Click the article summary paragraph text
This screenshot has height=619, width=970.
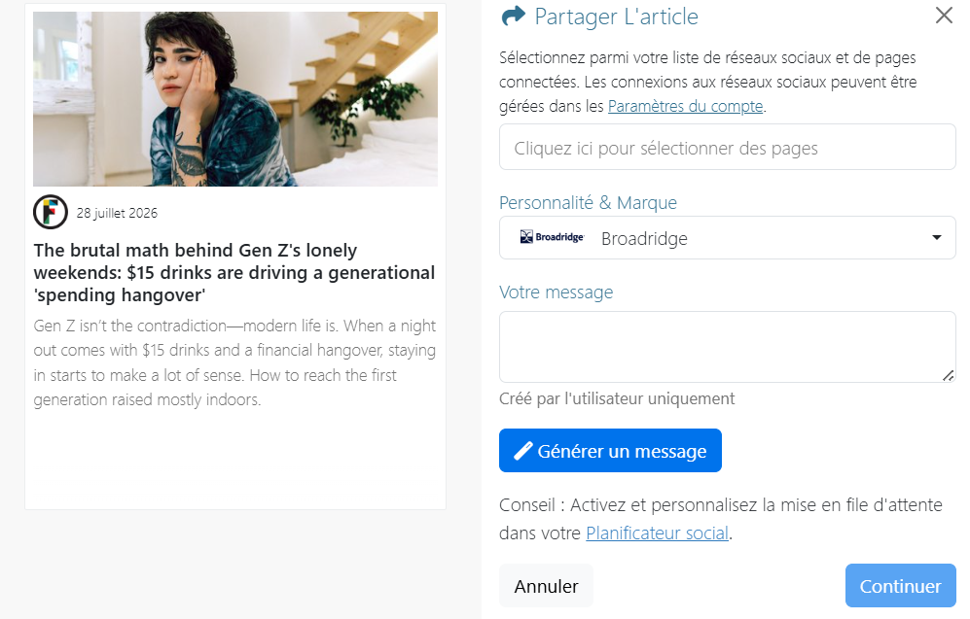(x=234, y=362)
